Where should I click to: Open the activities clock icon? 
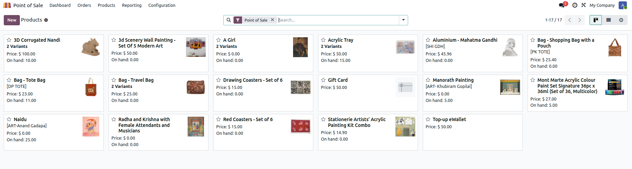click(x=575, y=5)
